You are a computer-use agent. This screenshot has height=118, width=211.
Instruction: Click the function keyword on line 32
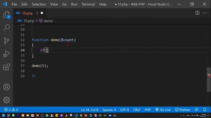coord(40,40)
